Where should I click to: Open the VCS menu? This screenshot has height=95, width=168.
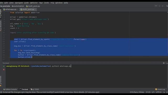click(x=52, y=3)
